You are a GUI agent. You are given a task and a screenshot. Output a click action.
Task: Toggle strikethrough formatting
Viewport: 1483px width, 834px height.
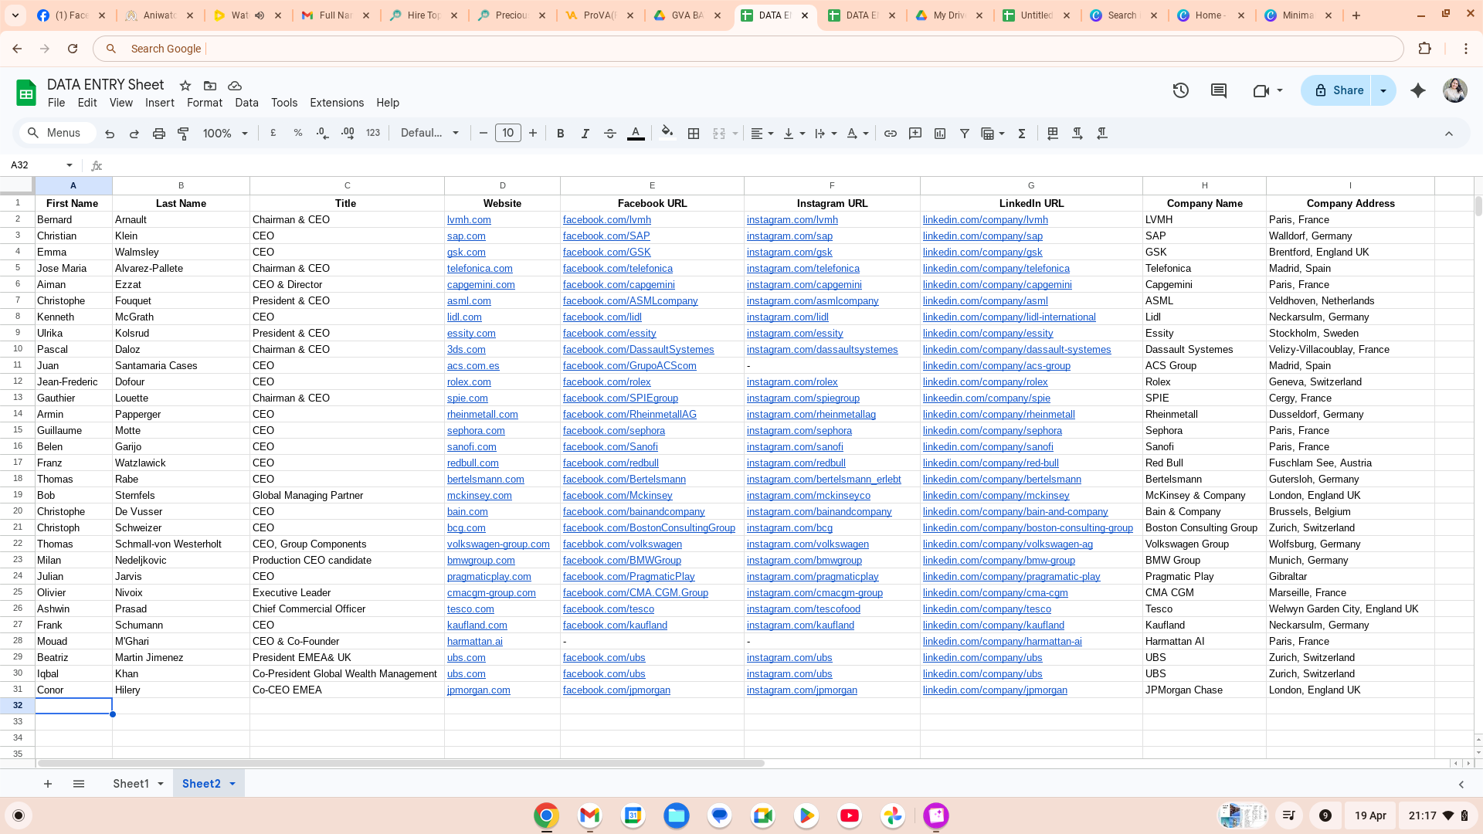[610, 134]
